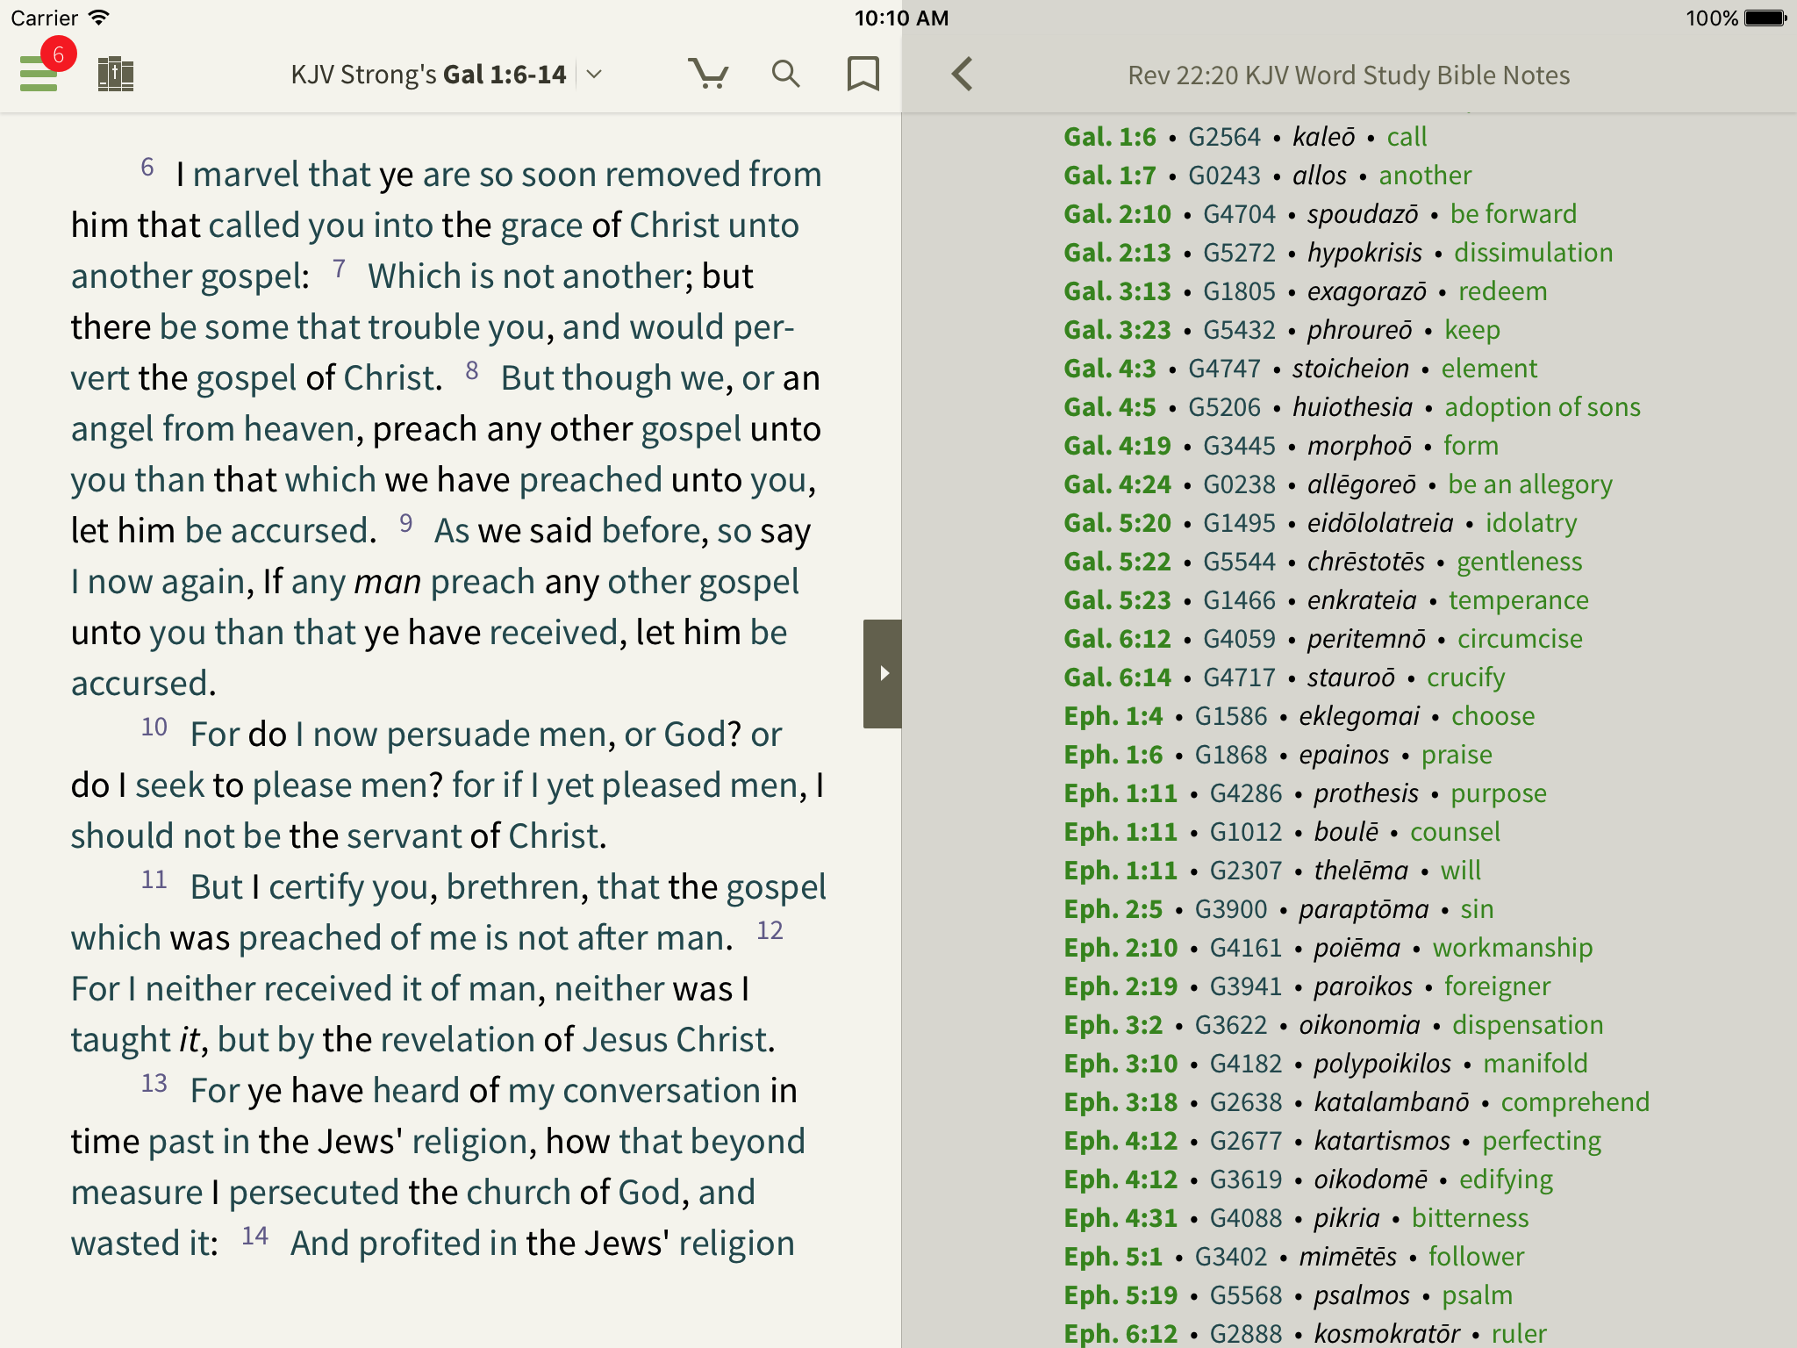
Task: Open Eph. 1:4 reference
Action: pyautogui.click(x=1113, y=716)
